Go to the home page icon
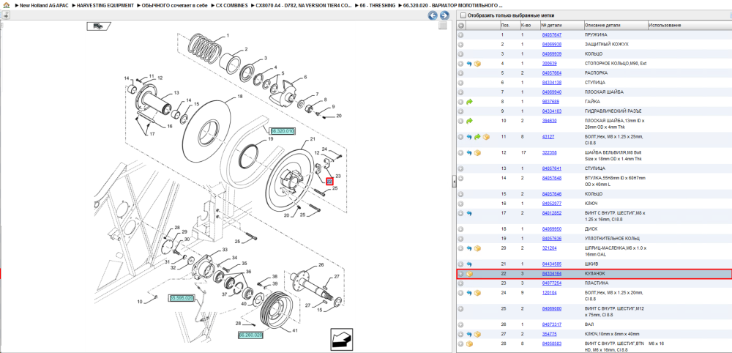The image size is (732, 353). pos(6,6)
